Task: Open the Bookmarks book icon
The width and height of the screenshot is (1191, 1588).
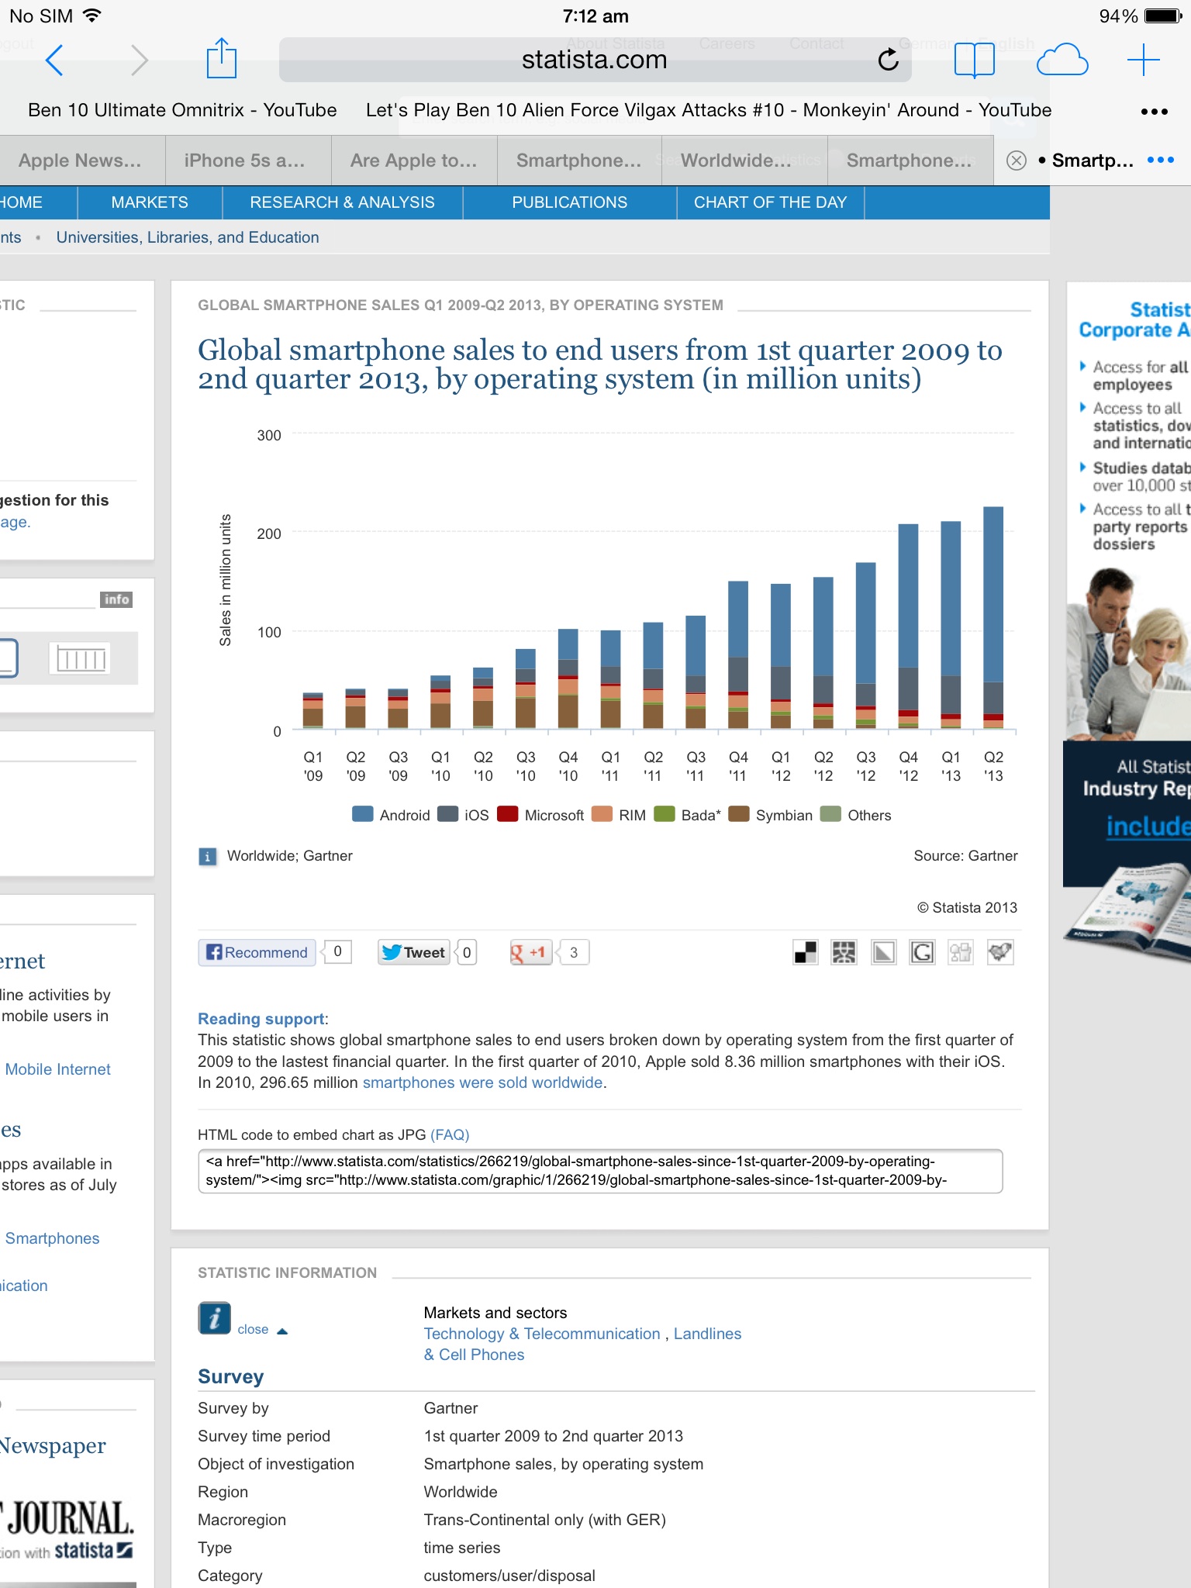Action: (974, 60)
